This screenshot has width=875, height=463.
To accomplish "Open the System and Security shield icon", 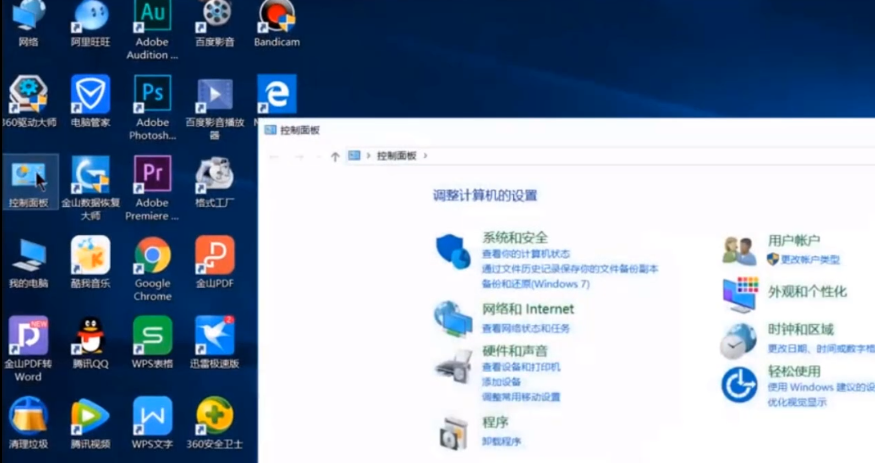I will (x=453, y=251).
